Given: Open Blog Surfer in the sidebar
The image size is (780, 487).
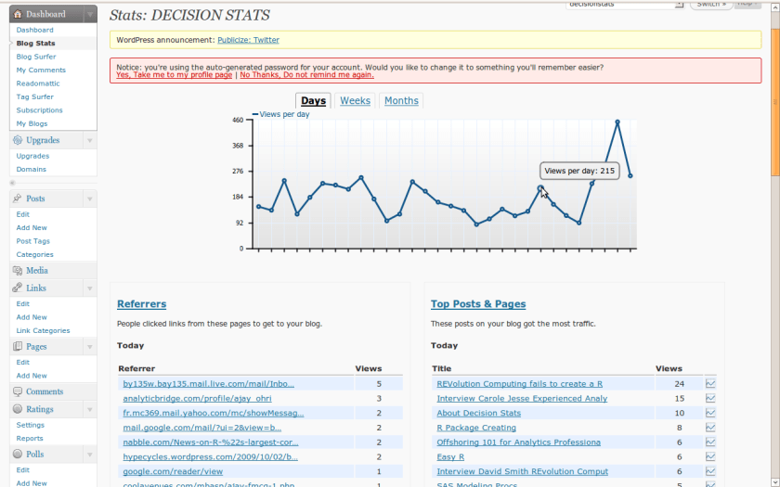Looking at the screenshot, I should point(36,57).
